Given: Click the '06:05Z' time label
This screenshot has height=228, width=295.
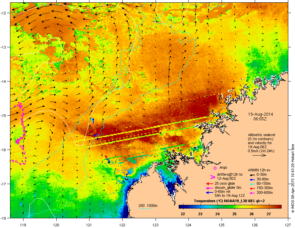Looking at the screenshot, I should pyautogui.click(x=260, y=119).
